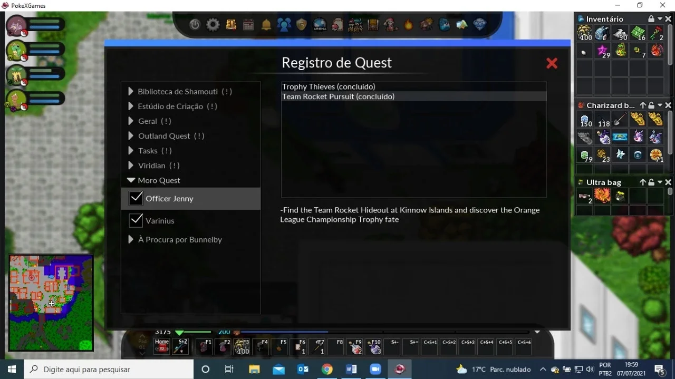Click the Windows taskbar search field
Screen dimensions: 675x379
pyautogui.click(x=109, y=369)
